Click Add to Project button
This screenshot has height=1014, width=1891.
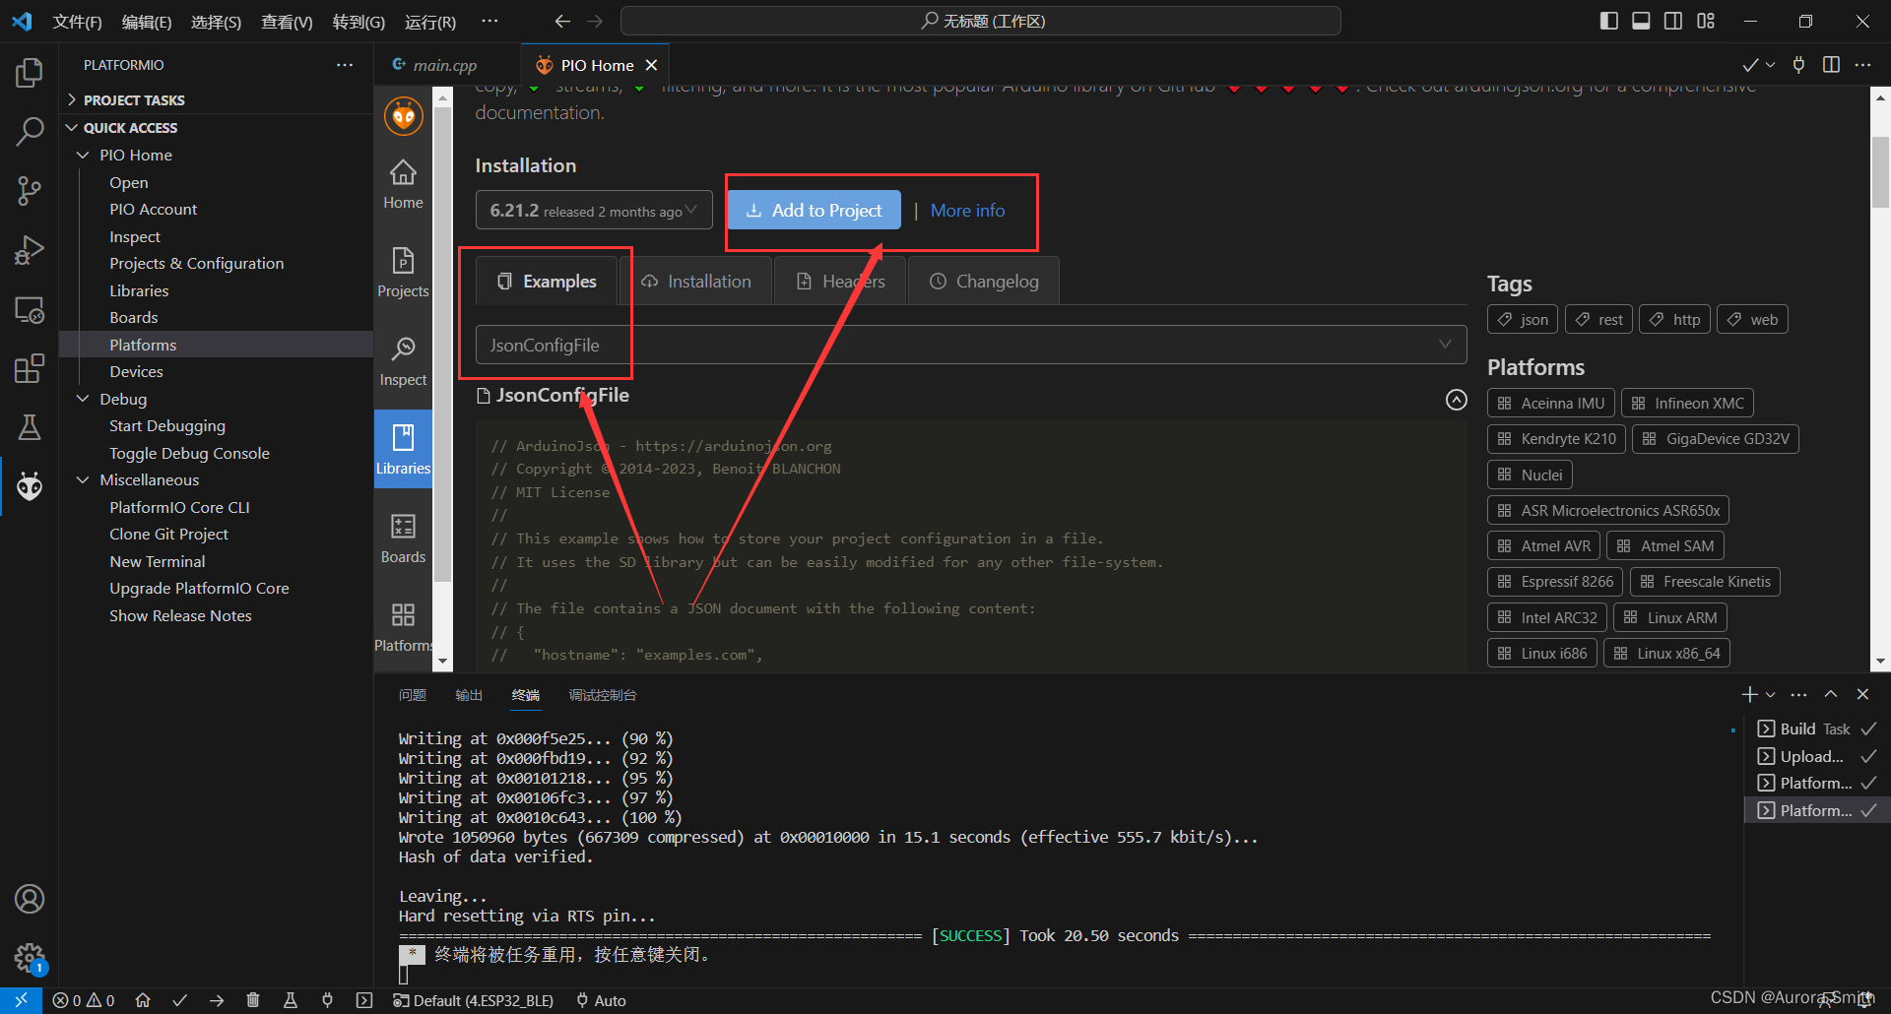[815, 210]
